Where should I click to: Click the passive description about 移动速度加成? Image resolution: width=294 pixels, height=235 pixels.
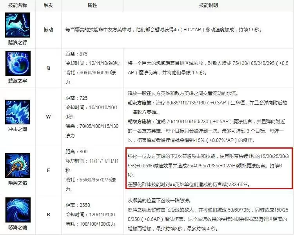163,30
